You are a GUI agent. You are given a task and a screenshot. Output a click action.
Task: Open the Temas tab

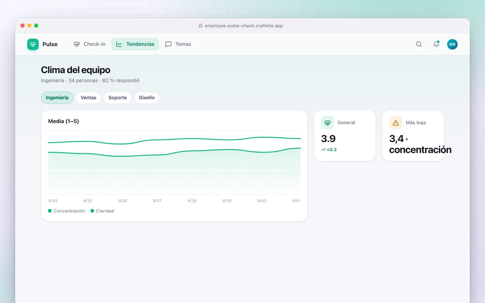pos(178,44)
